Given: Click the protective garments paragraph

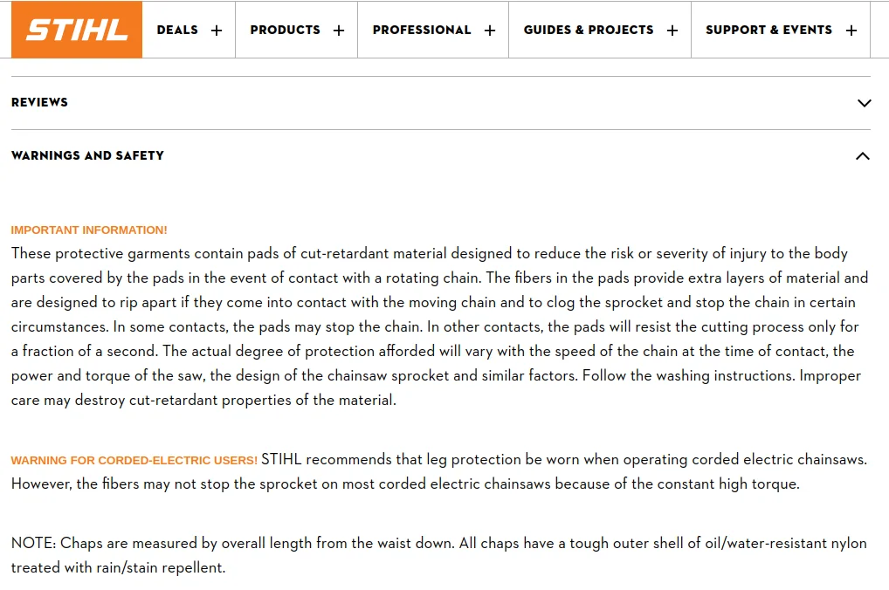Looking at the screenshot, I should pos(439,326).
